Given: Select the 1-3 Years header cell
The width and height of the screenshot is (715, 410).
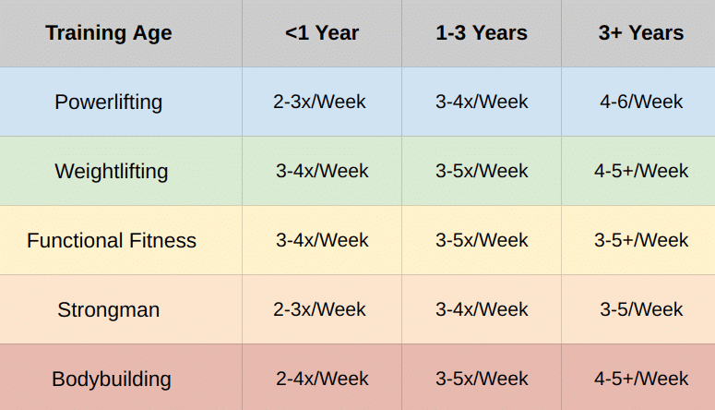Looking at the screenshot, I should pos(482,33).
